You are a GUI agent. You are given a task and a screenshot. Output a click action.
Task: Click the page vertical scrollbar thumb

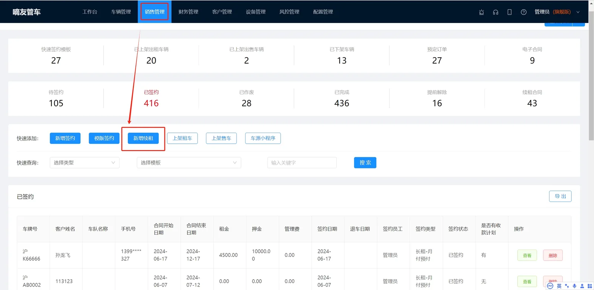(x=591, y=76)
